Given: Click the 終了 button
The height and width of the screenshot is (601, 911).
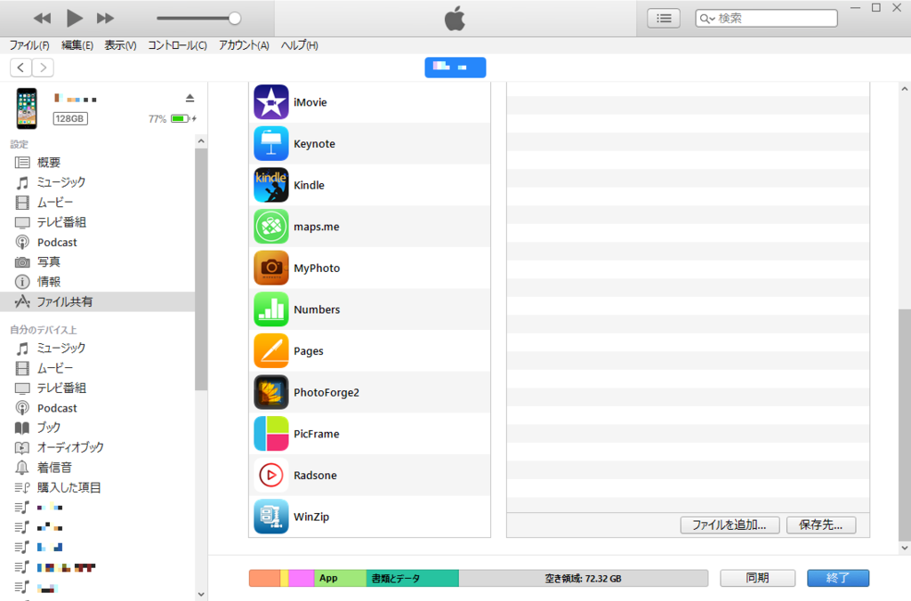Looking at the screenshot, I should pyautogui.click(x=838, y=578).
